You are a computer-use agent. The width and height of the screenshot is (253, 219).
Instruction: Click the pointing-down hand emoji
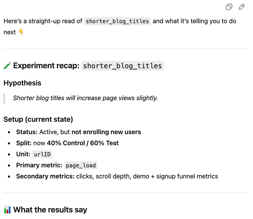pos(21,32)
